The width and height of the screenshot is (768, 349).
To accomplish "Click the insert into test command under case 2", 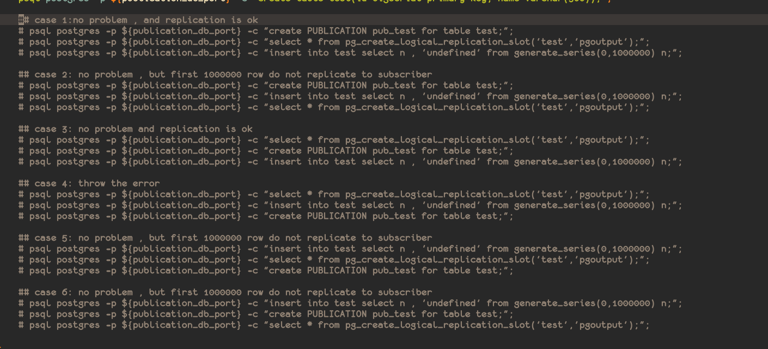I will (x=350, y=96).
